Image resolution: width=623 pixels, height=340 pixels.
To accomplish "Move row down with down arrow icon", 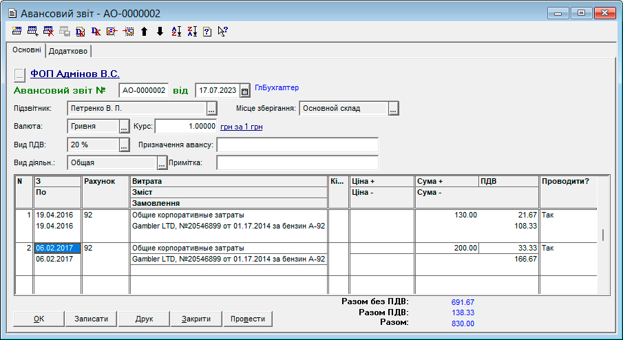I will pyautogui.click(x=160, y=31).
